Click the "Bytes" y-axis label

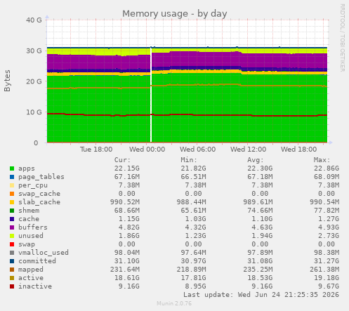click(x=7, y=81)
